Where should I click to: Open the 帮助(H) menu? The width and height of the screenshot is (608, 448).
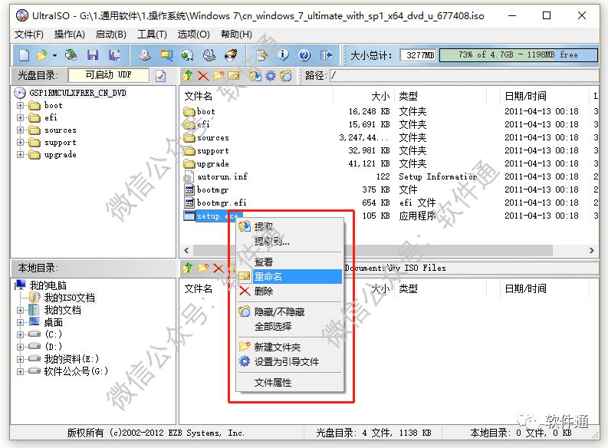[237, 35]
